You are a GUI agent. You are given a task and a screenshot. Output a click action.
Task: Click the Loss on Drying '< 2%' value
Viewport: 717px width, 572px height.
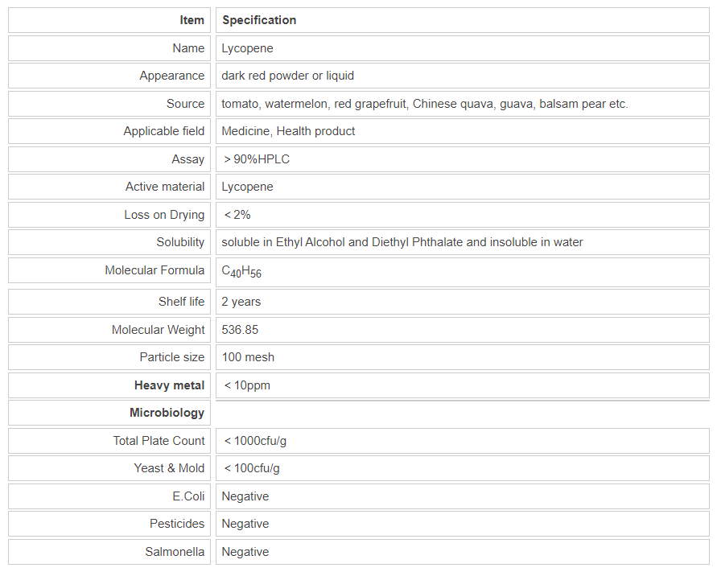click(237, 215)
